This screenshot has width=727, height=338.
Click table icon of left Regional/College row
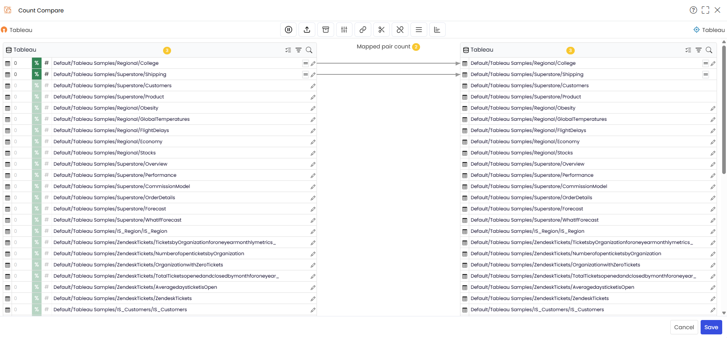click(8, 63)
